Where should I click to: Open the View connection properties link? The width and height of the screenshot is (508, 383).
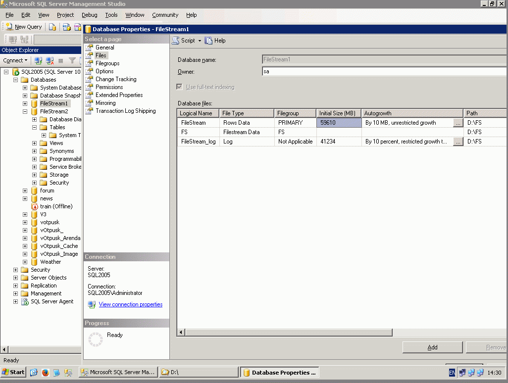(131, 304)
